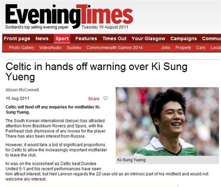Open the Front page tab

click(x=17, y=39)
